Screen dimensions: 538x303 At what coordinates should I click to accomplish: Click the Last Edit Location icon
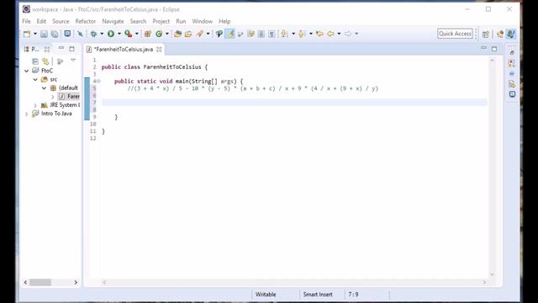pyautogui.click(x=319, y=34)
